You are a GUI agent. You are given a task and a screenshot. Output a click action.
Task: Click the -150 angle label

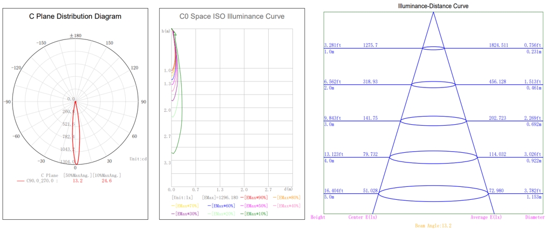coord(41,43)
